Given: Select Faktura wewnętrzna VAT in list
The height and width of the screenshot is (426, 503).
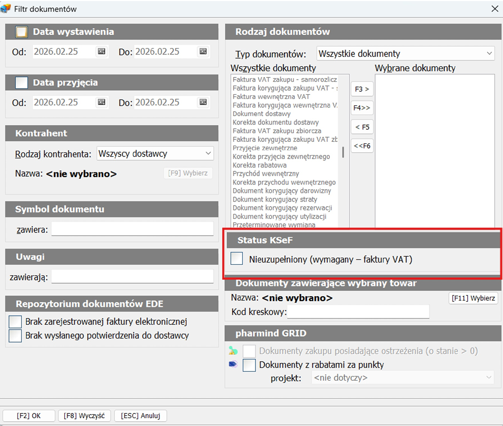Looking at the screenshot, I should (271, 96).
